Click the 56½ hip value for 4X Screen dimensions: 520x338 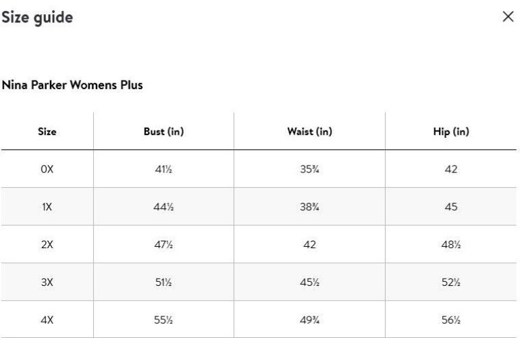(x=451, y=320)
